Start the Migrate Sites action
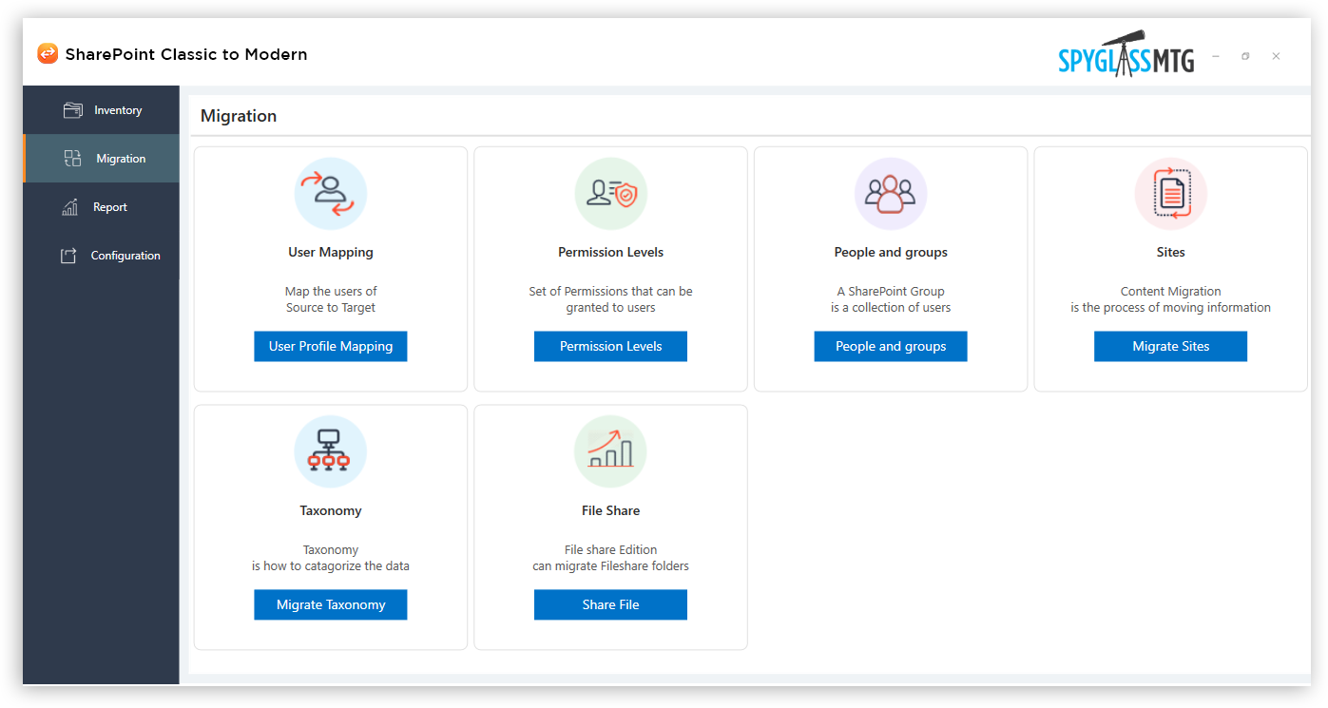Viewport: 1328px width, 708px height. [1170, 347]
